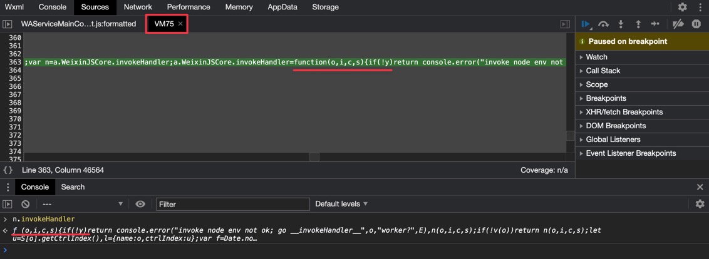Switch to the Network tab
Image resolution: width=709 pixels, height=259 pixels.
(138, 7)
